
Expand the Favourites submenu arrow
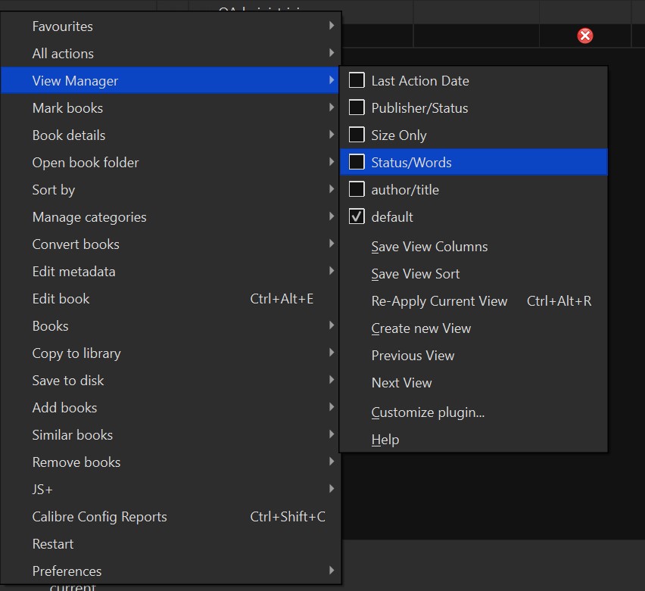click(332, 26)
